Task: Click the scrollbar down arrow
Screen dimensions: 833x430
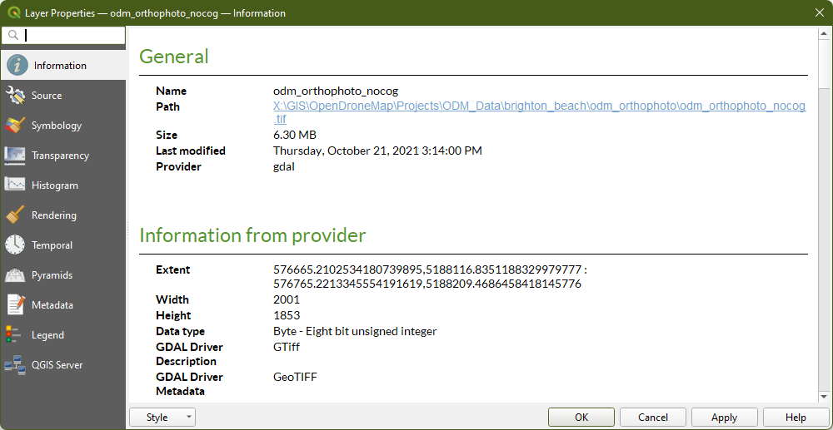Action: [824, 396]
